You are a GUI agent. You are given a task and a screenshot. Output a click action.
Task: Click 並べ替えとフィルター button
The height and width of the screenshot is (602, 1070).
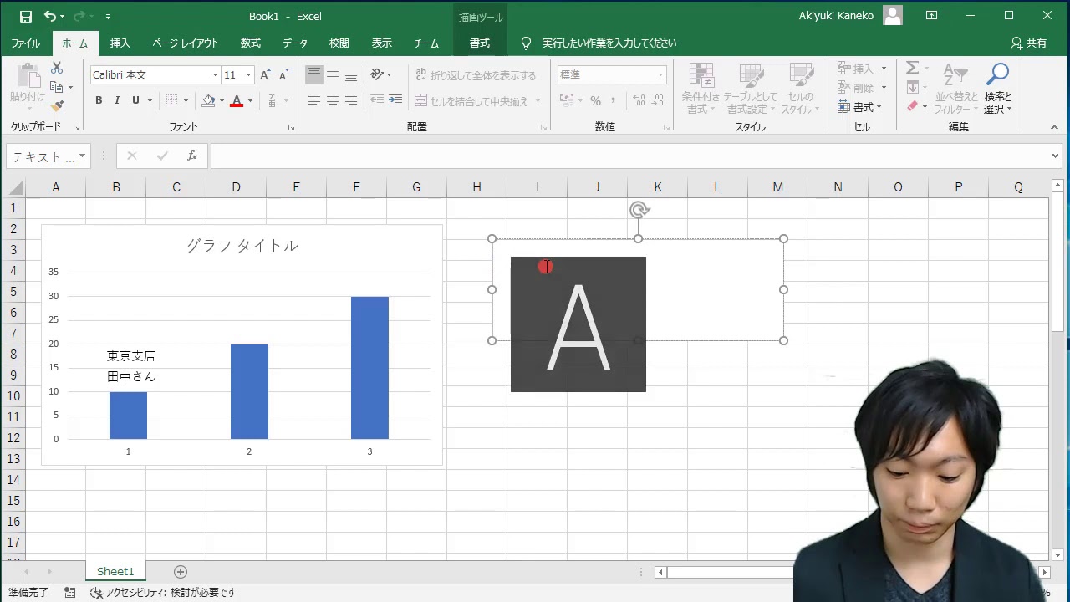(x=955, y=88)
